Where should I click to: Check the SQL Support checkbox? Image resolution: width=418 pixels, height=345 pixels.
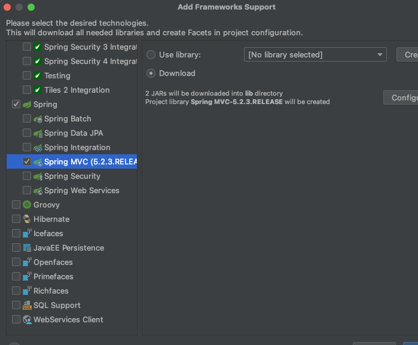tap(16, 306)
